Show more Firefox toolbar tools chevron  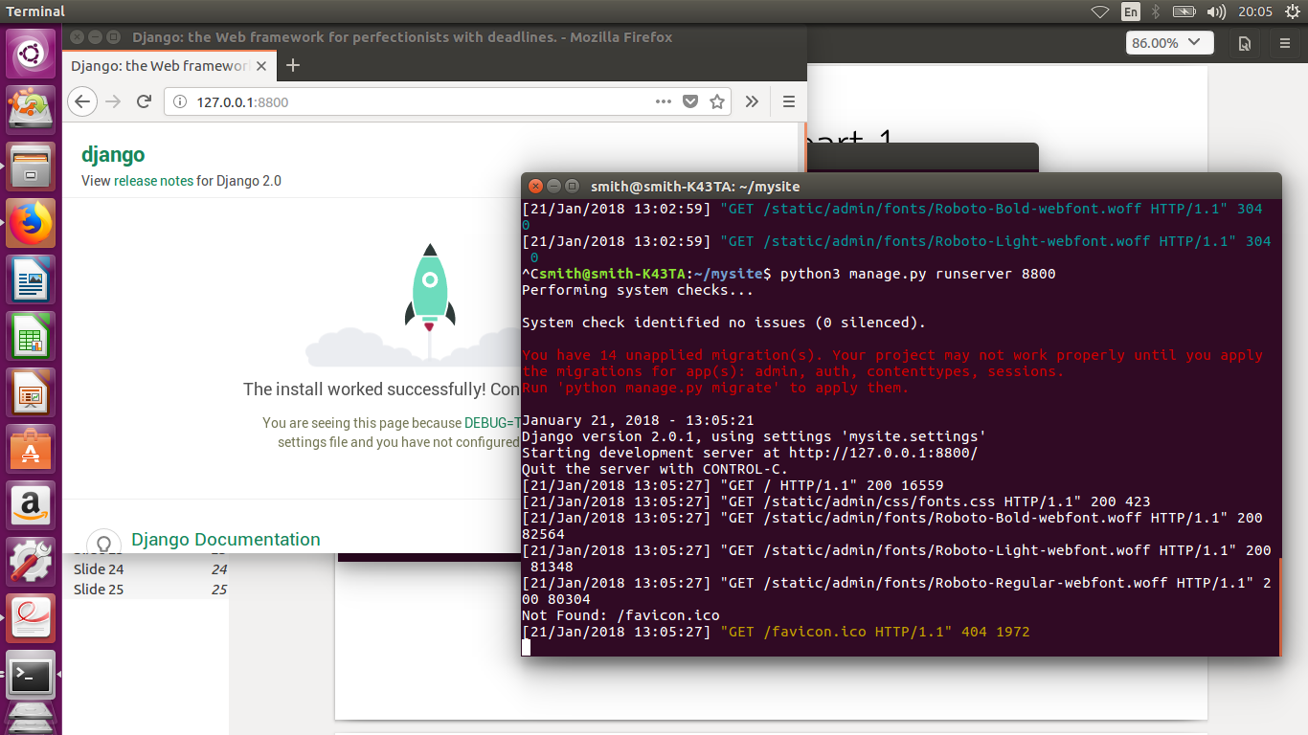coord(752,101)
